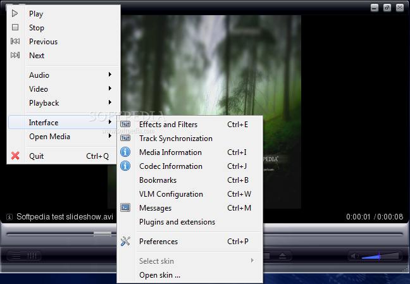This screenshot has width=410, height=284.
Task: Click the Interface submenu arrow
Action: [x=110, y=122]
